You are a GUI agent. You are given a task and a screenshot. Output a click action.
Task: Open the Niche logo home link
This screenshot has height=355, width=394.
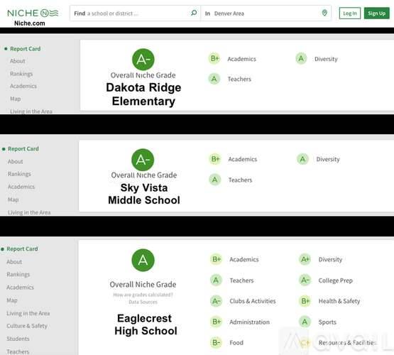33,13
